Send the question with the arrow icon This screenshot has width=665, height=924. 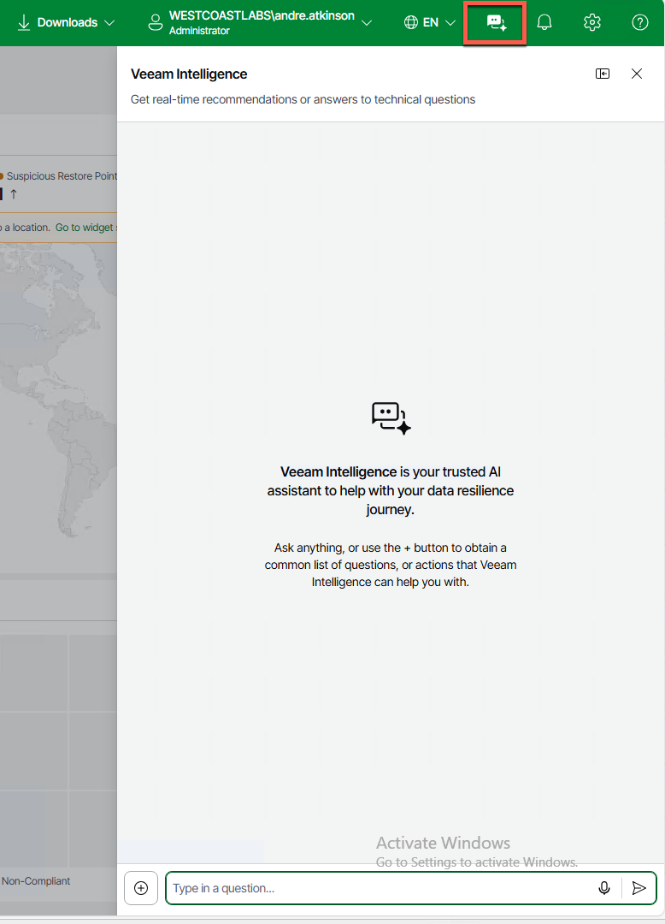(639, 888)
